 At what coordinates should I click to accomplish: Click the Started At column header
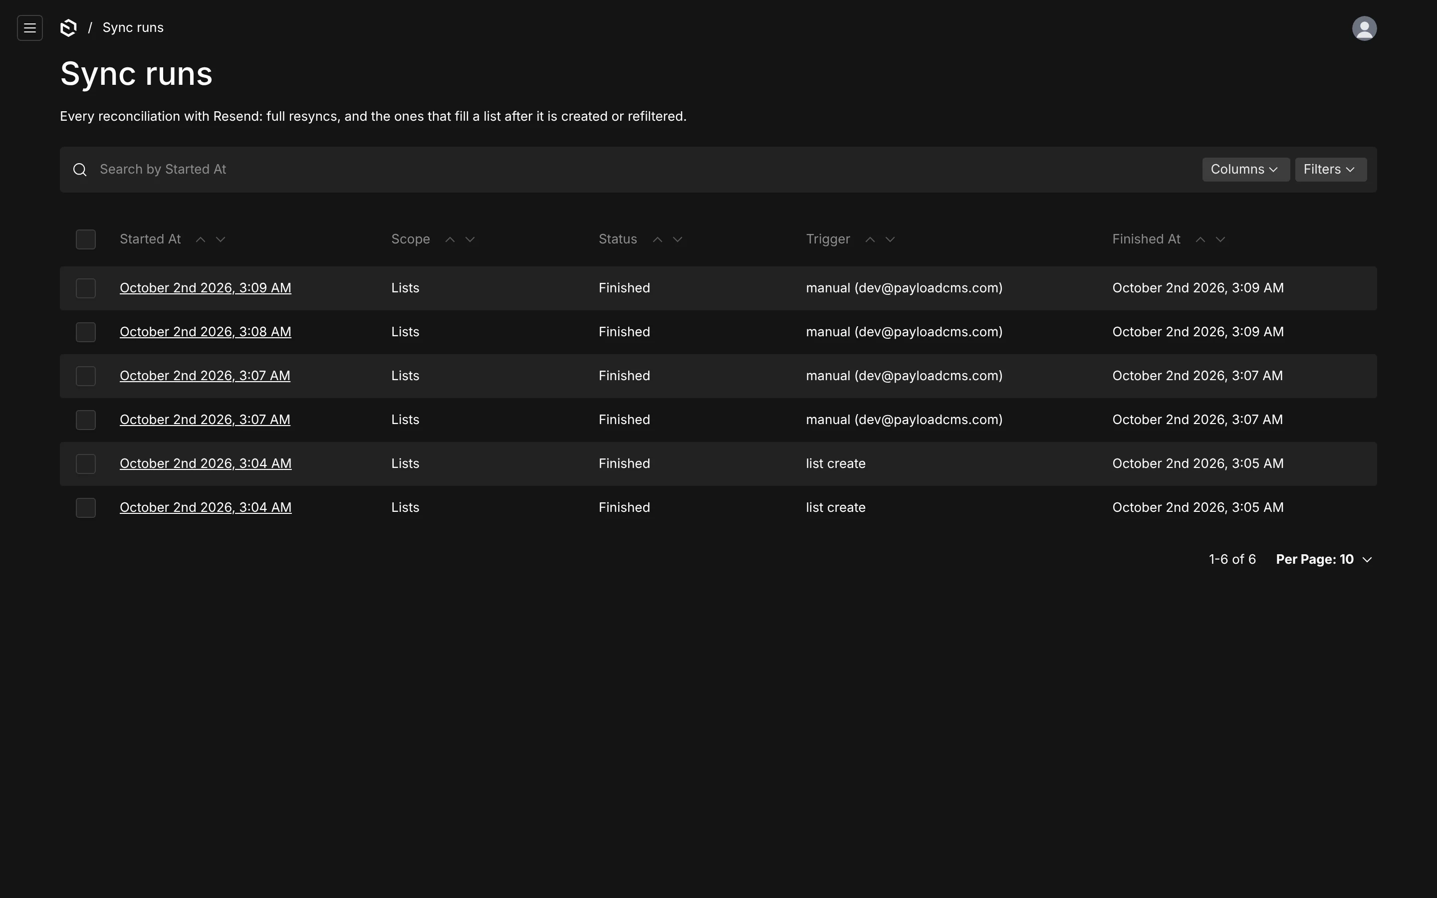click(150, 239)
